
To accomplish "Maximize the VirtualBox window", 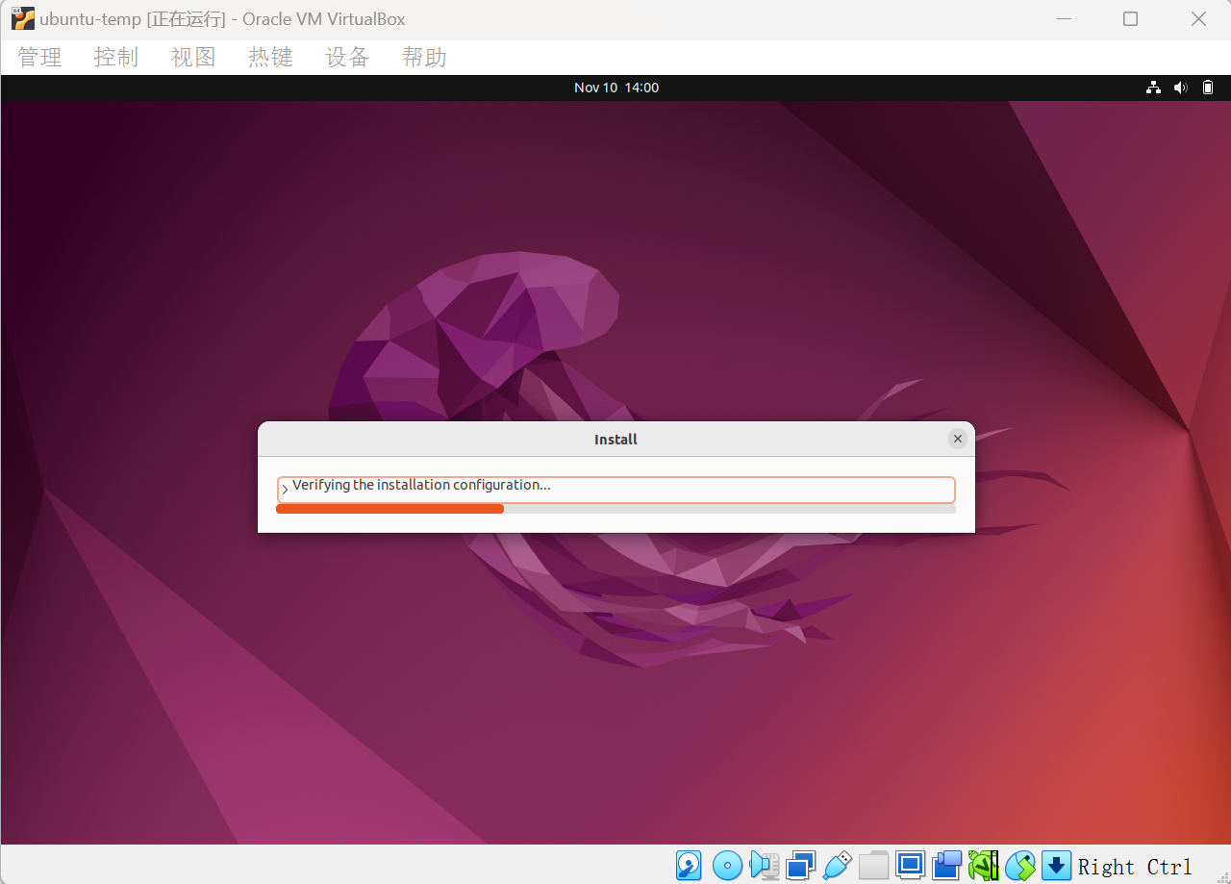I will (1131, 19).
